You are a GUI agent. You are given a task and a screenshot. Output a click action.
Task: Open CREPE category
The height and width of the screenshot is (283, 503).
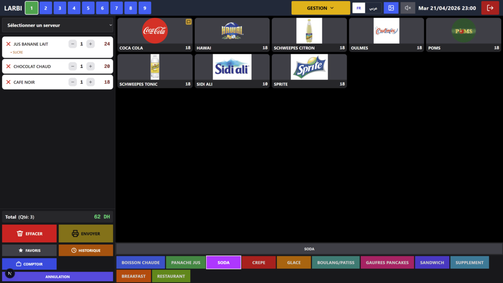pos(259,262)
